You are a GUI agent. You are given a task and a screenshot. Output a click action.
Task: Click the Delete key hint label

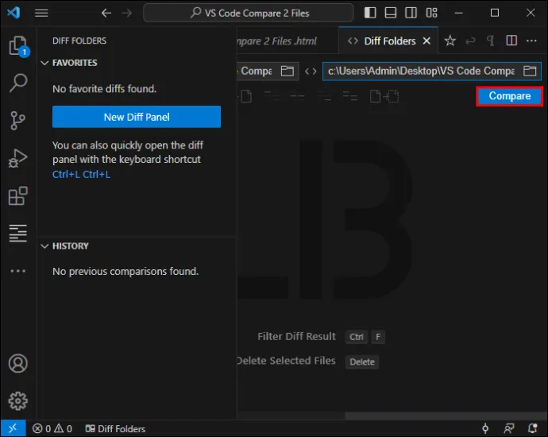pyautogui.click(x=362, y=362)
